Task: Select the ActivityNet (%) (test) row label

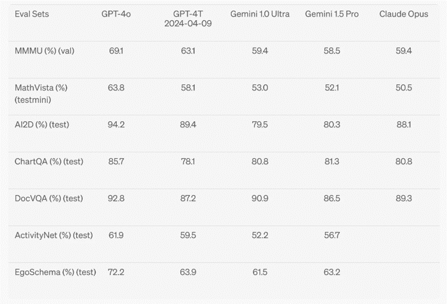Action: [54, 235]
